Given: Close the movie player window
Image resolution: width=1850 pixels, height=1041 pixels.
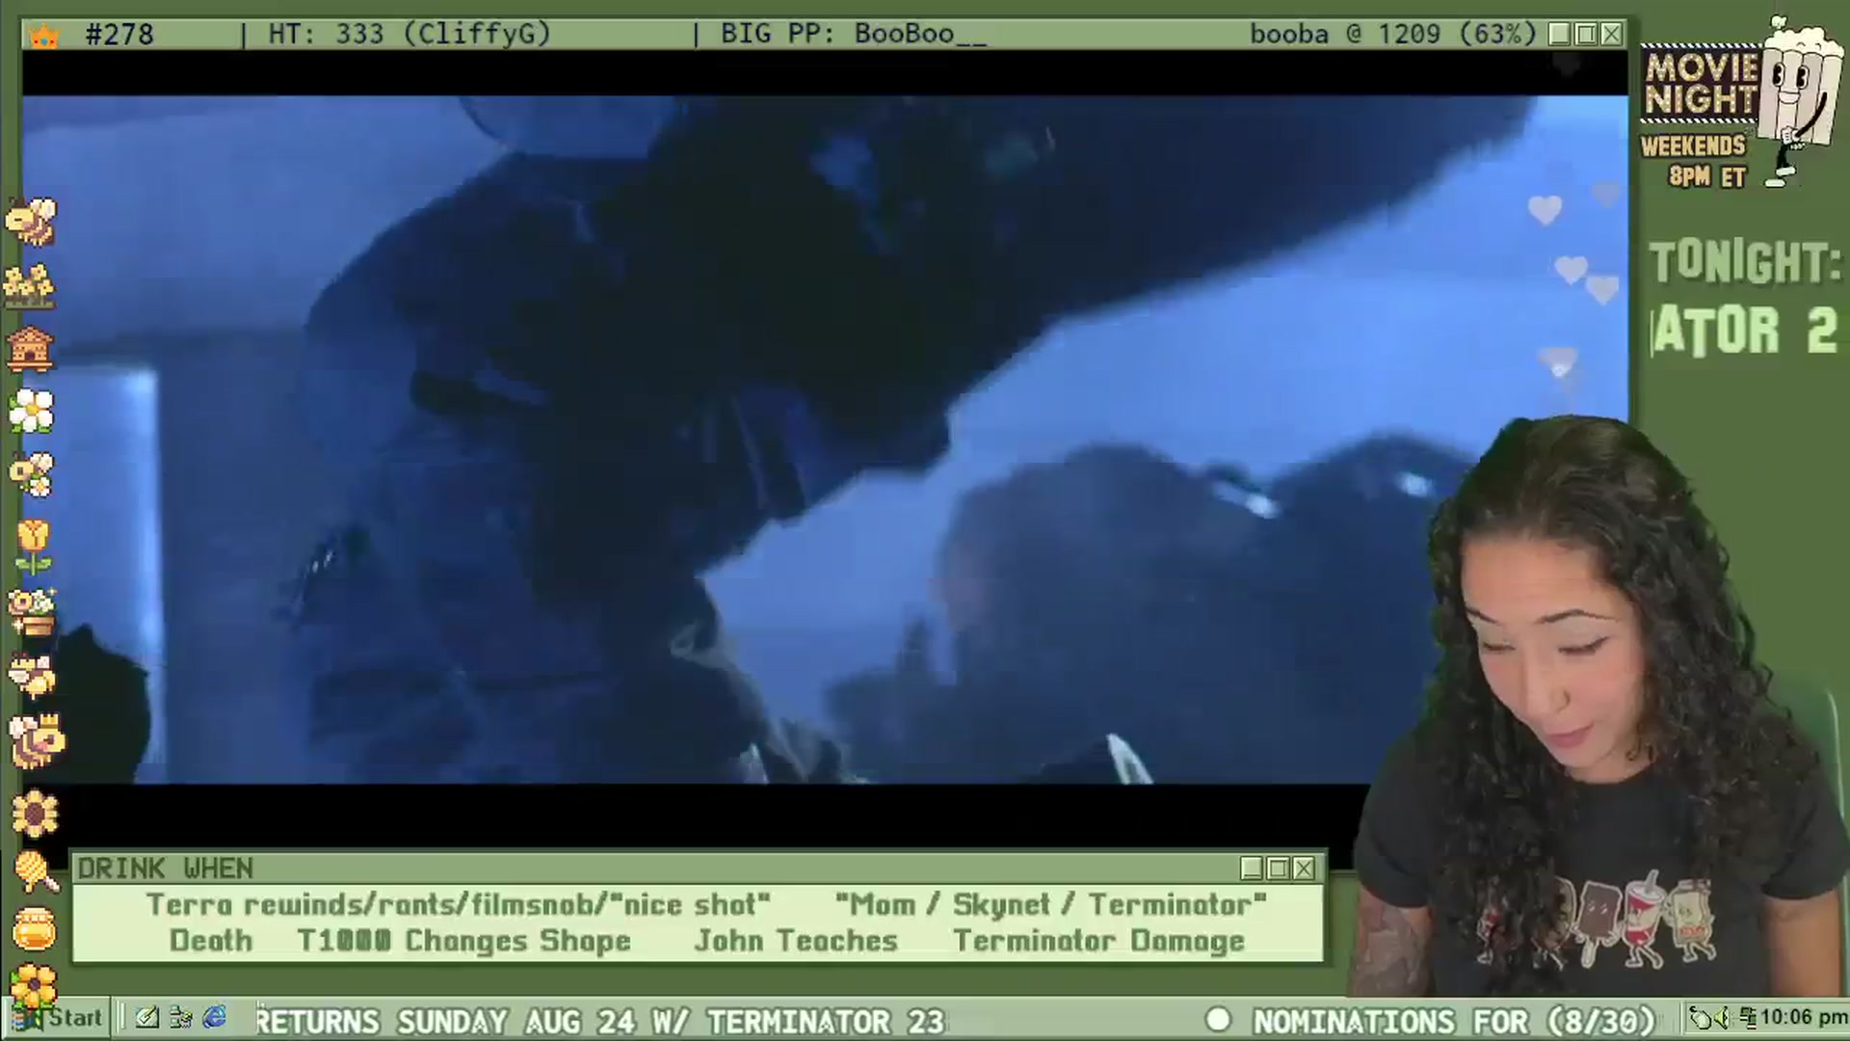Looking at the screenshot, I should [1611, 35].
